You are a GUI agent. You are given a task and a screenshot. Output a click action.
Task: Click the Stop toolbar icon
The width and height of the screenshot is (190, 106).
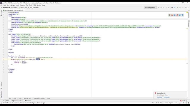[x=169, y=8]
